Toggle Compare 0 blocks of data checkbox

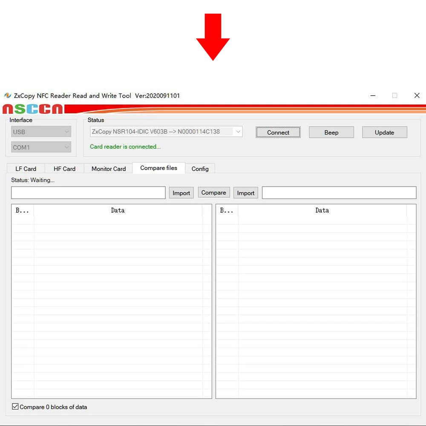[x=15, y=406]
